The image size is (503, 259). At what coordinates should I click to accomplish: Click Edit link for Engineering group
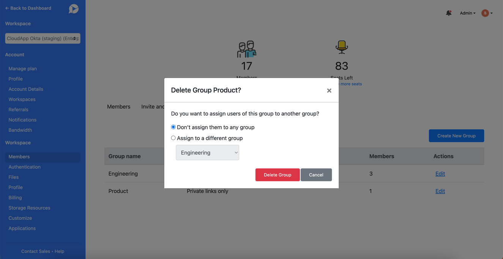(x=440, y=174)
